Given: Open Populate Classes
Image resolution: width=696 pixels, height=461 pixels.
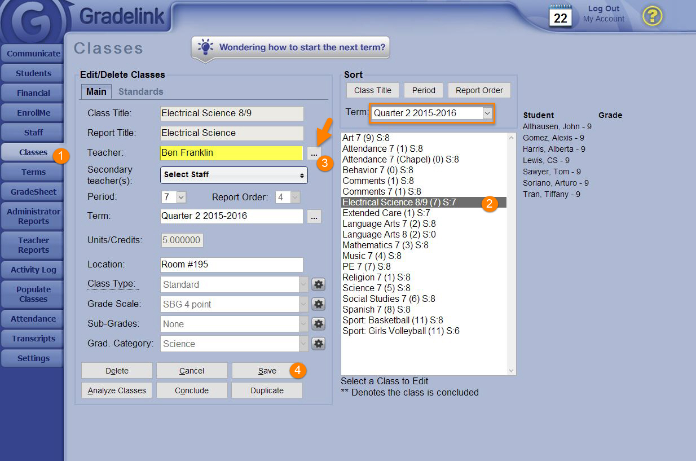Looking at the screenshot, I should tap(33, 294).
